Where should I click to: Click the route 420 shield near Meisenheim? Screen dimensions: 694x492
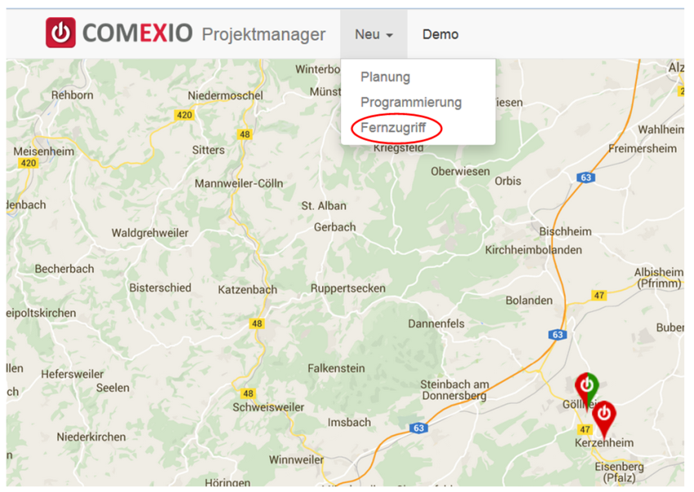point(29,163)
